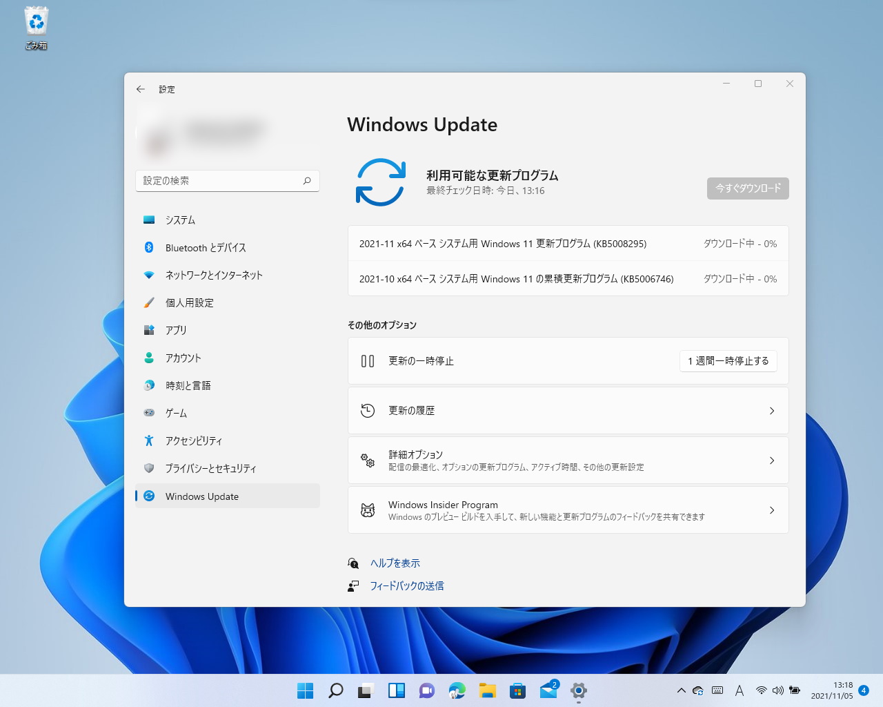
Task: Select システム in the Settings sidebar
Action: [179, 220]
